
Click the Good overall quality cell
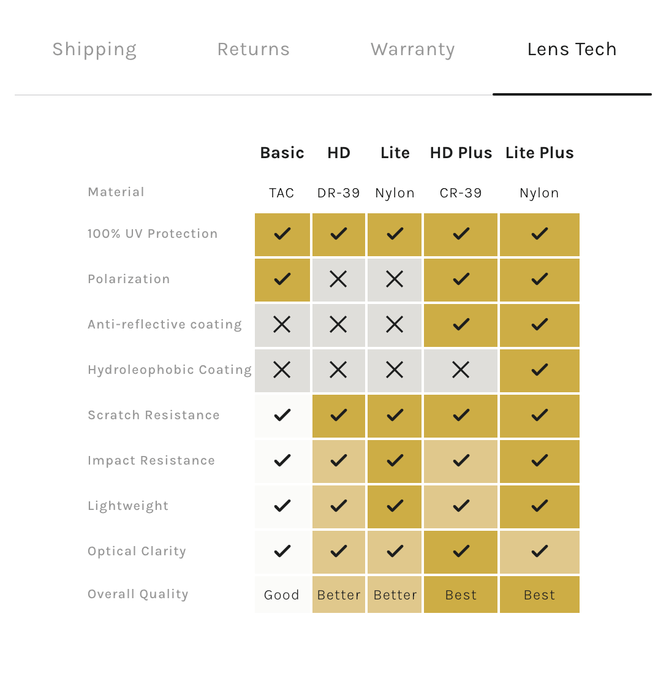pyautogui.click(x=282, y=595)
